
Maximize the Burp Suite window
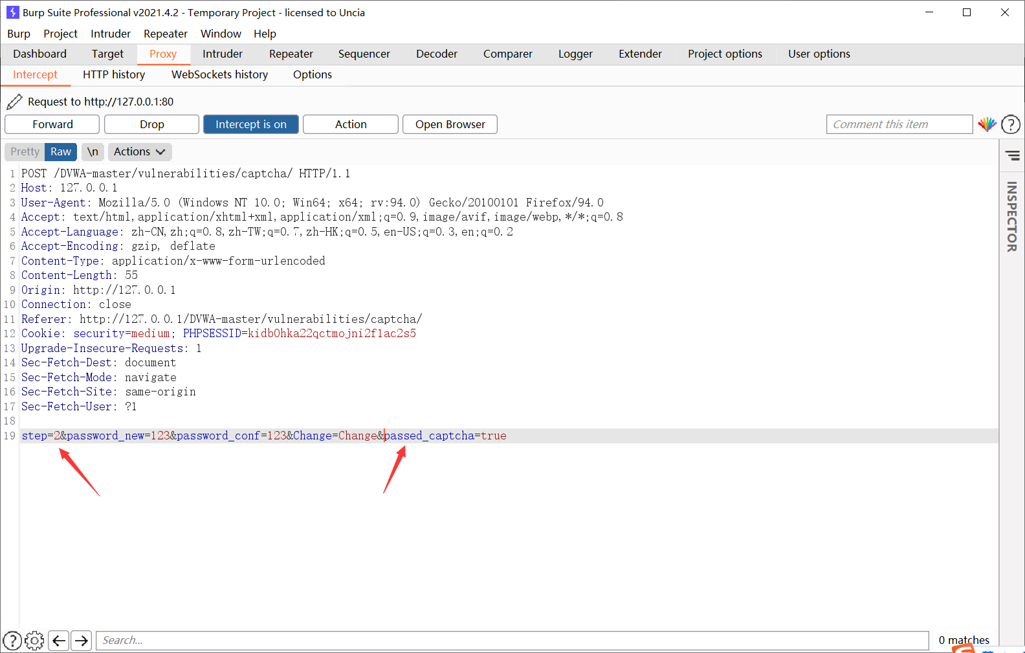click(967, 12)
